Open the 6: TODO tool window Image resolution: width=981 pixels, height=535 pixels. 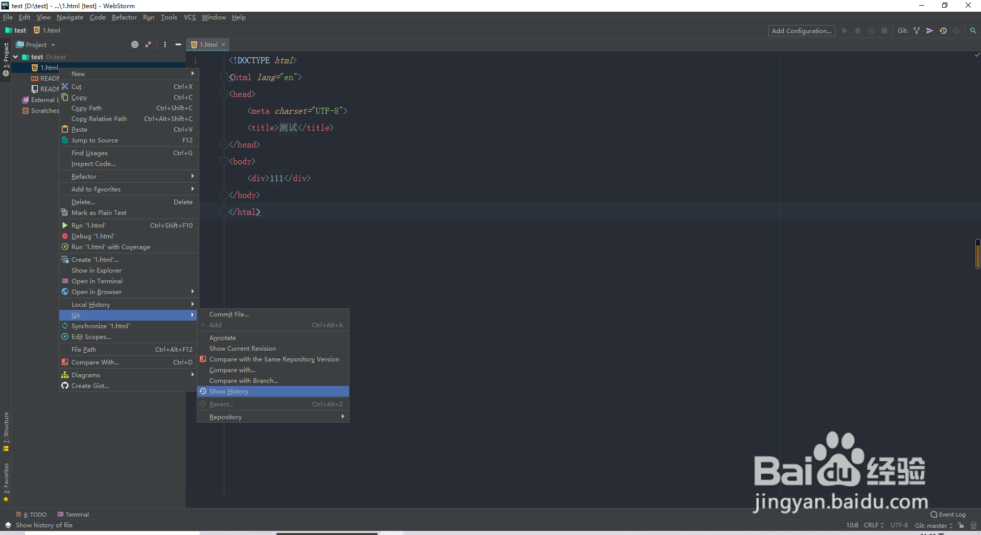point(31,515)
